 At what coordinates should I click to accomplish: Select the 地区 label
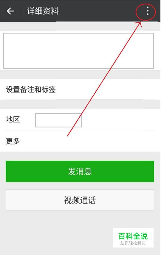[13, 119]
